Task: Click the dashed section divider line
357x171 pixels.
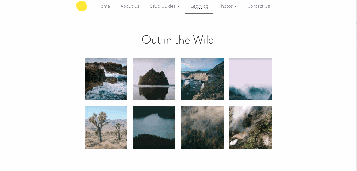Action: click(x=178, y=170)
